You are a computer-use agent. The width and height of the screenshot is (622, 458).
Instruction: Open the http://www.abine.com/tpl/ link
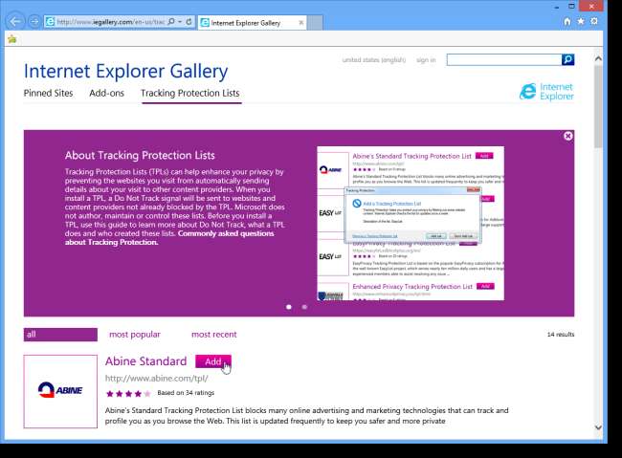[156, 379]
